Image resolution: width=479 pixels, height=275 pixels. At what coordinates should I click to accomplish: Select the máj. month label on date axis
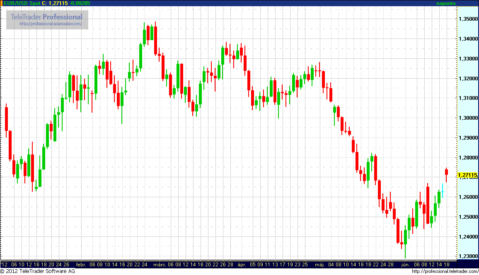point(320,265)
